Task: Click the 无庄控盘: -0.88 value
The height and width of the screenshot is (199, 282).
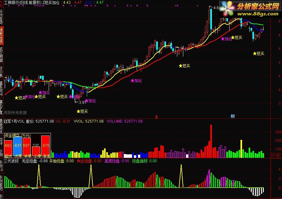Action: (x=35, y=161)
